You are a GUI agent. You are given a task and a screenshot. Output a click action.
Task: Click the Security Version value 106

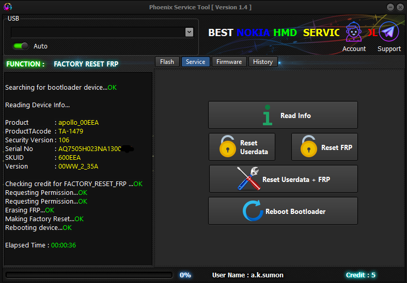pyautogui.click(x=64, y=140)
